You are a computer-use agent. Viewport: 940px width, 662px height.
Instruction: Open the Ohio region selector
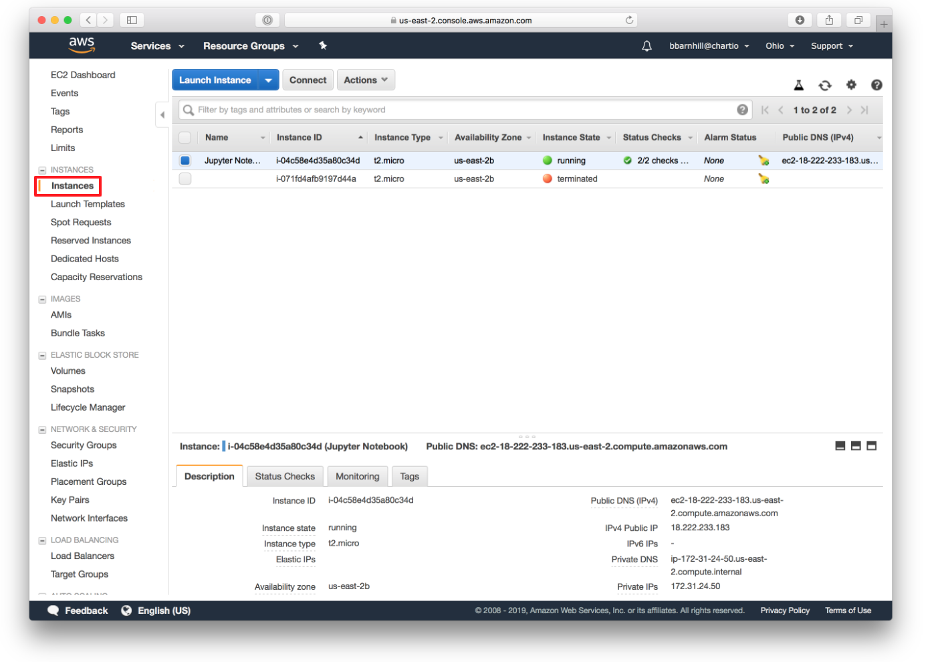coord(779,45)
